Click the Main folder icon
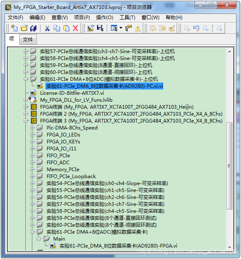The image size is (241, 259). click(47, 239)
